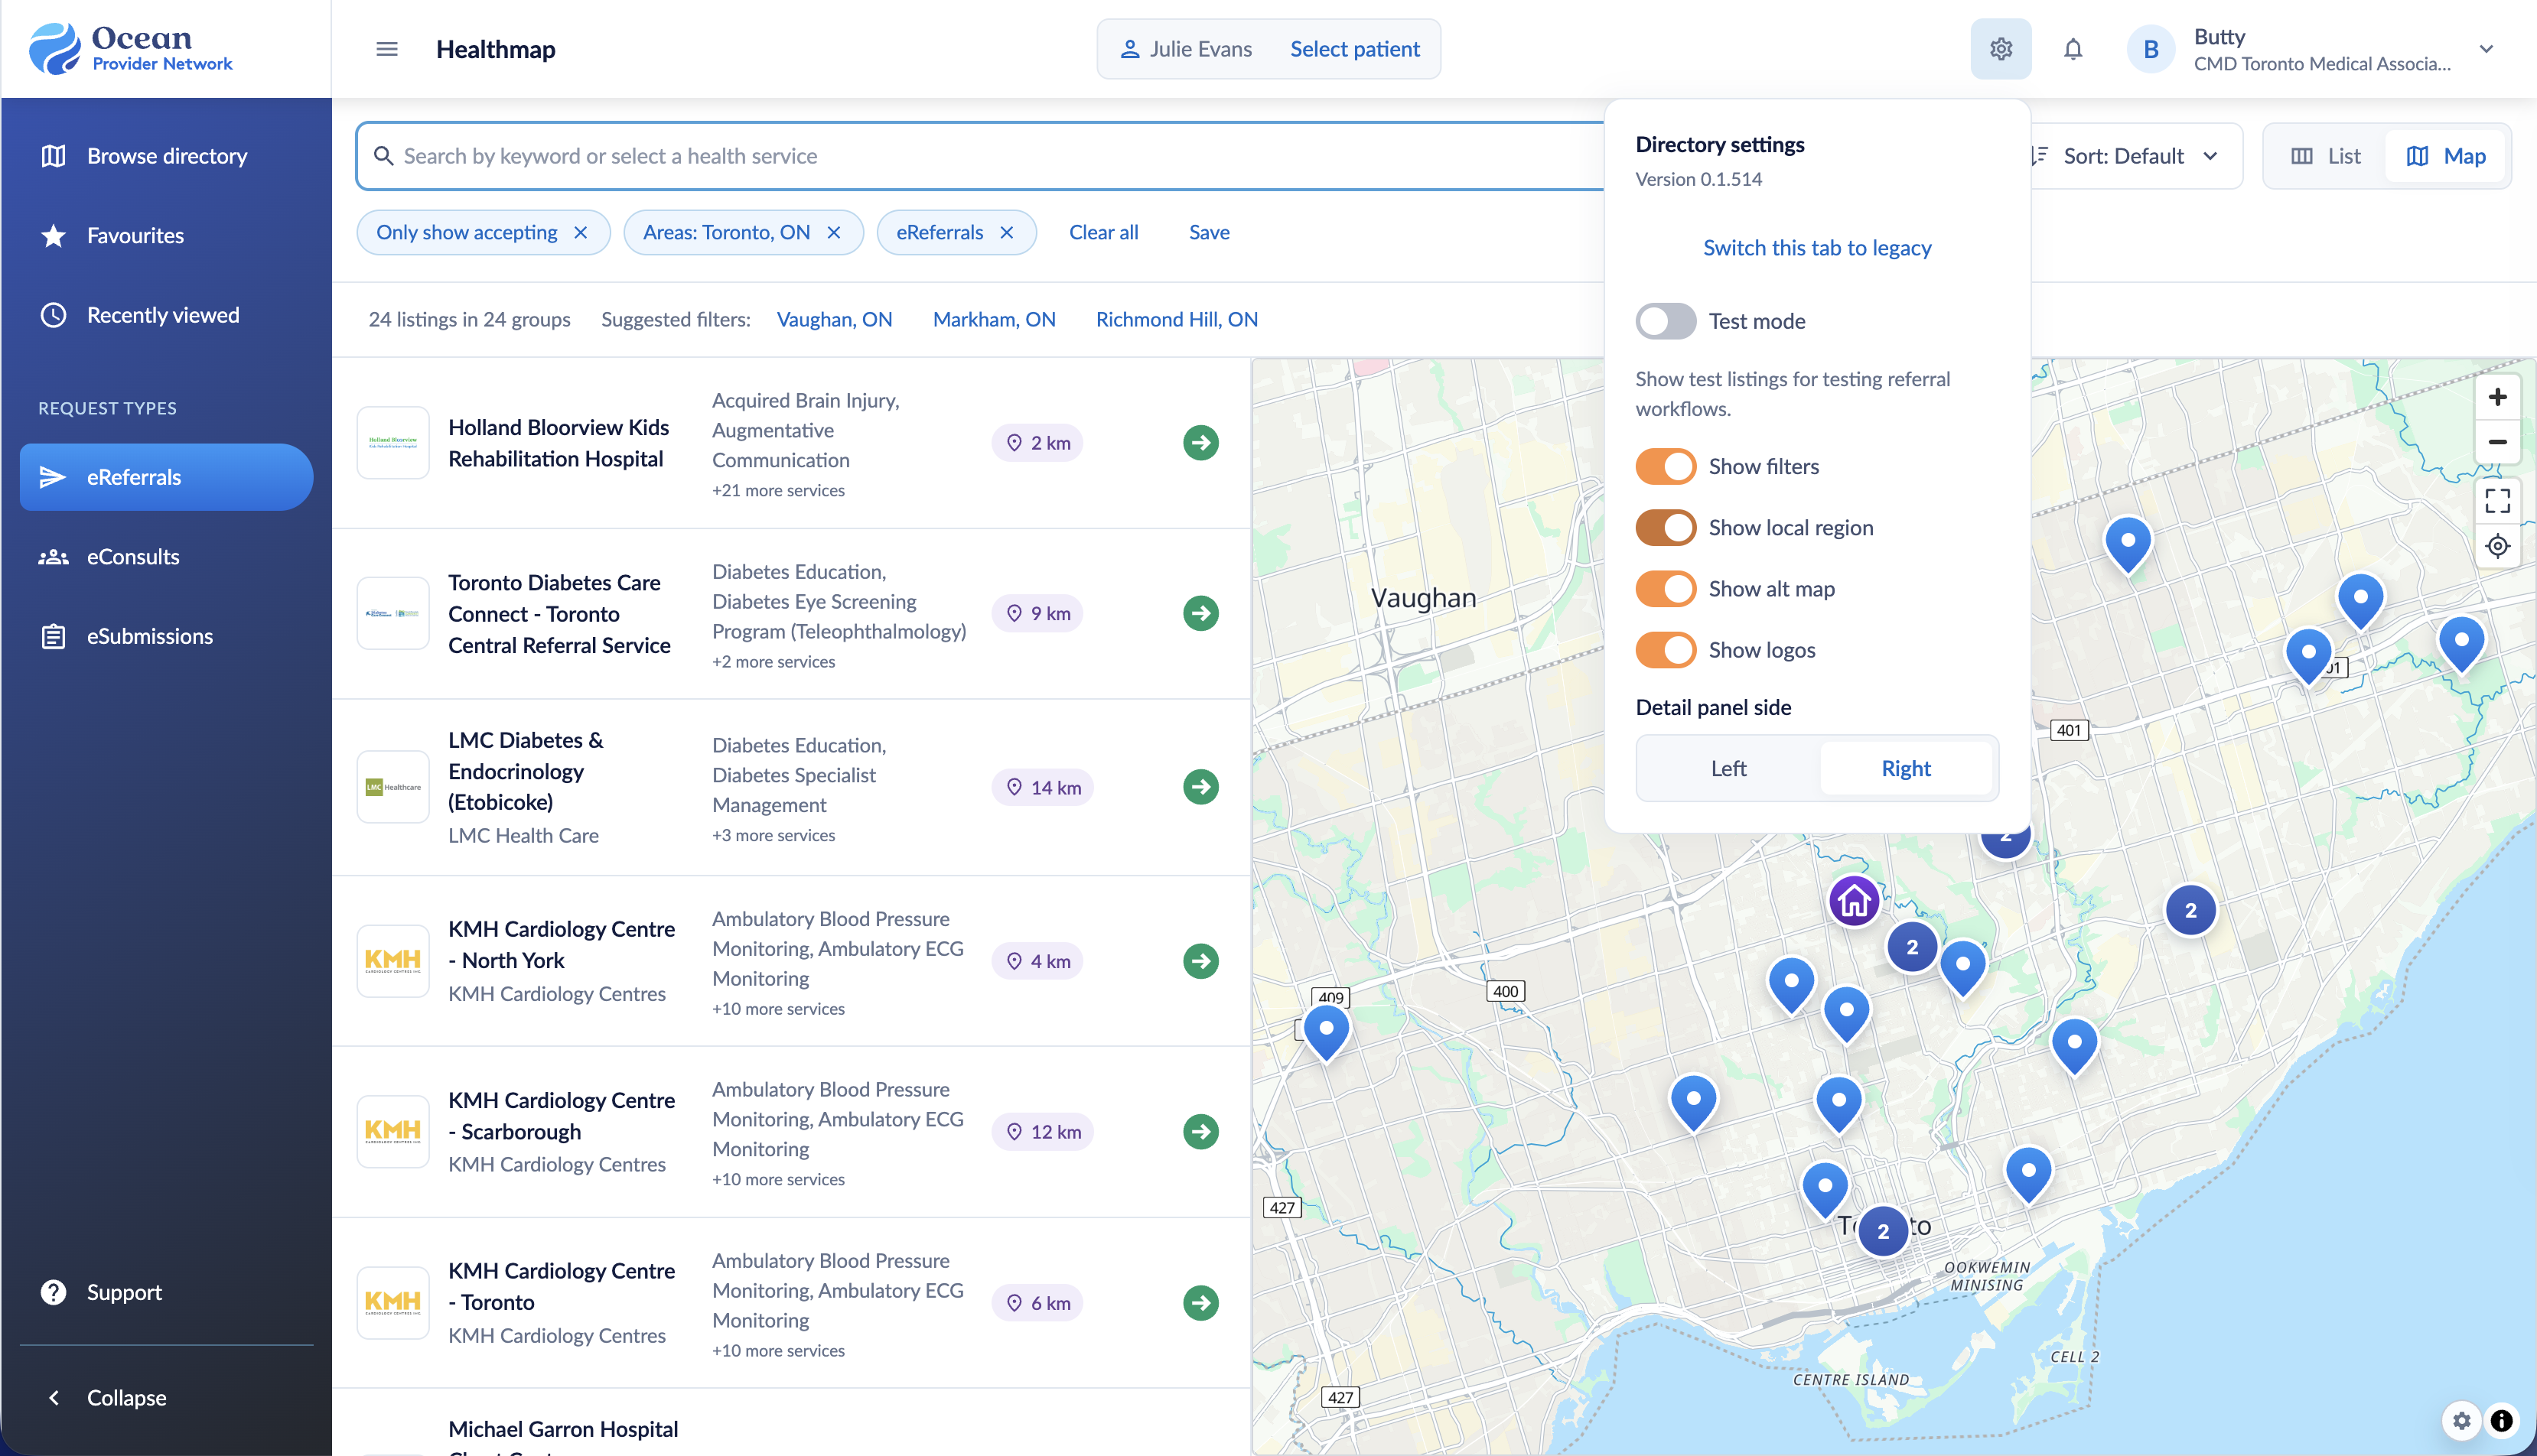Enter fullscreen map view

(2498, 501)
